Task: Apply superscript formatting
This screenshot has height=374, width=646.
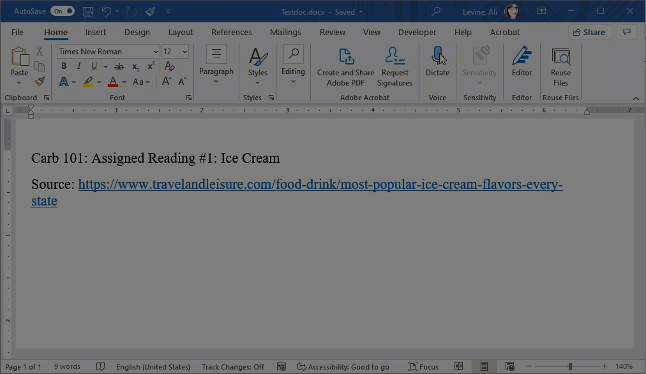Action: pyautogui.click(x=150, y=65)
